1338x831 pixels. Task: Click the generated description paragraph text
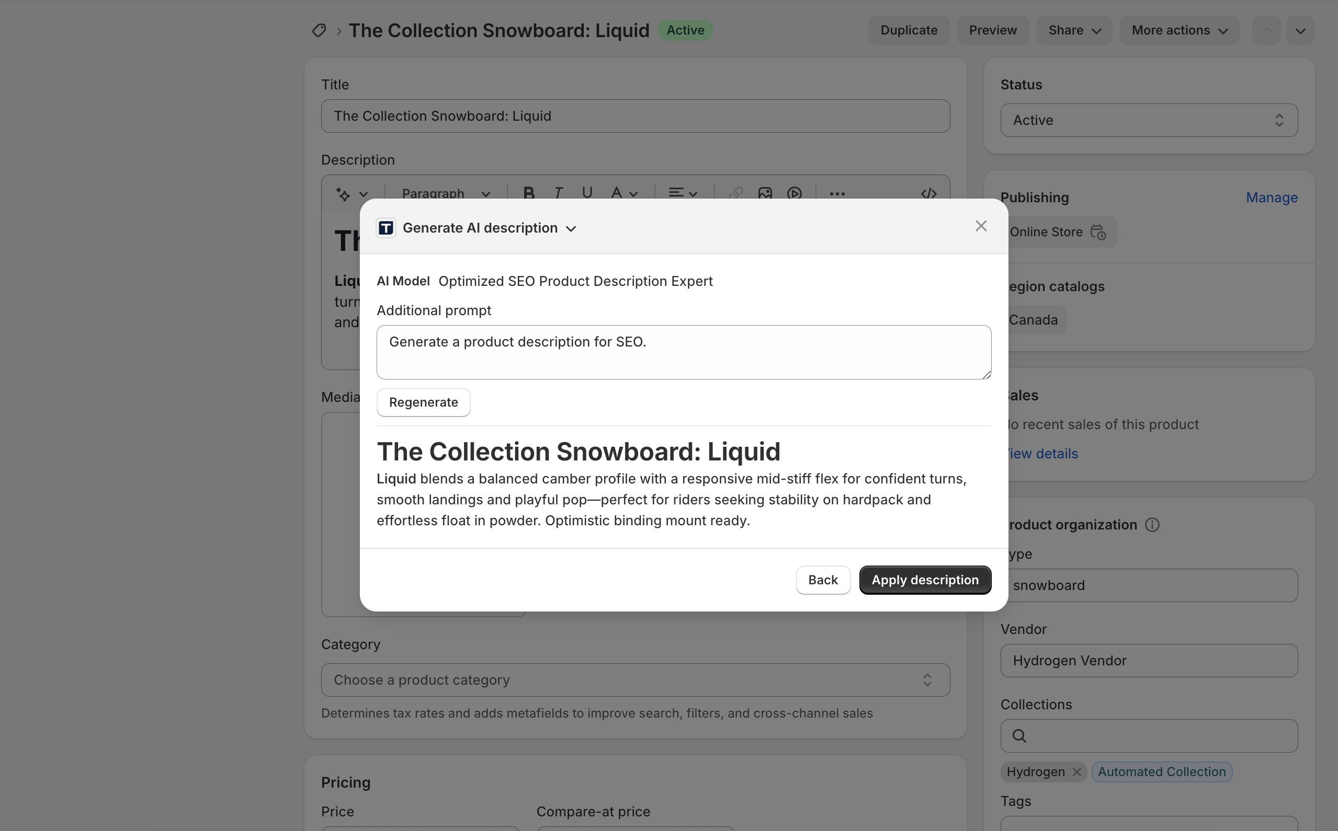tap(672, 500)
